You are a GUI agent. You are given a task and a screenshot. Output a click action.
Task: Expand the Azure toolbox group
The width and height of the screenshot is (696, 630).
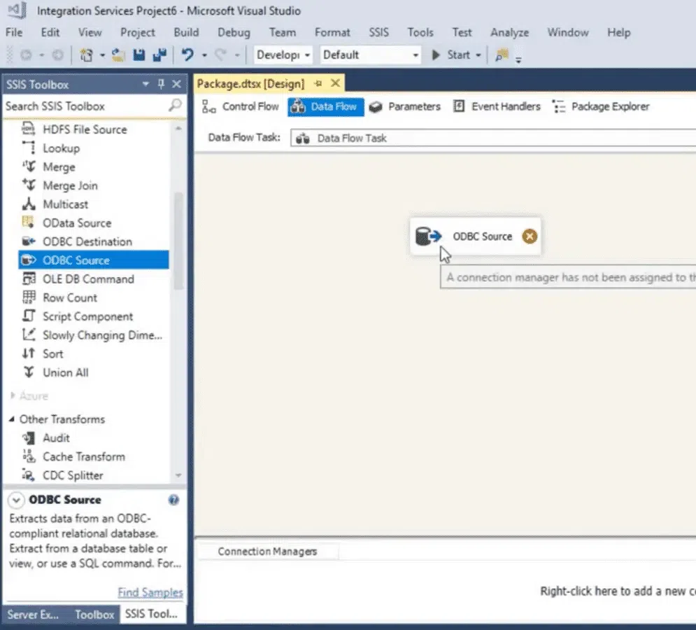tap(13, 395)
